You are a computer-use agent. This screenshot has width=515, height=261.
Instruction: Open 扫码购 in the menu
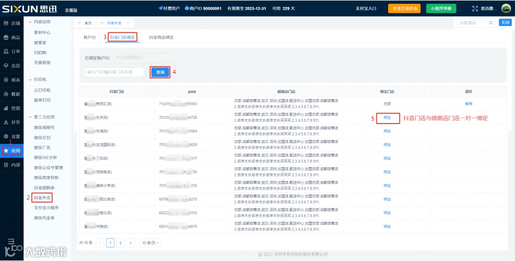point(41,52)
